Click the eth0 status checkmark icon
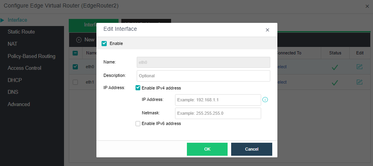This screenshot has width=373, height=166. pyautogui.click(x=335, y=67)
